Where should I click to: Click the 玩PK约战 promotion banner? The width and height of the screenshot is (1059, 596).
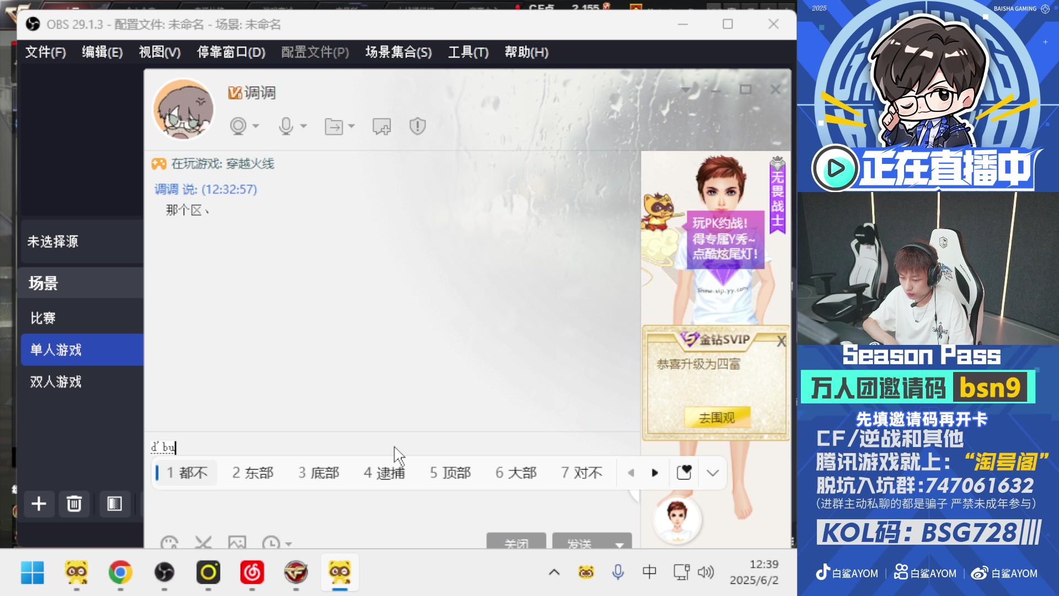tap(725, 238)
